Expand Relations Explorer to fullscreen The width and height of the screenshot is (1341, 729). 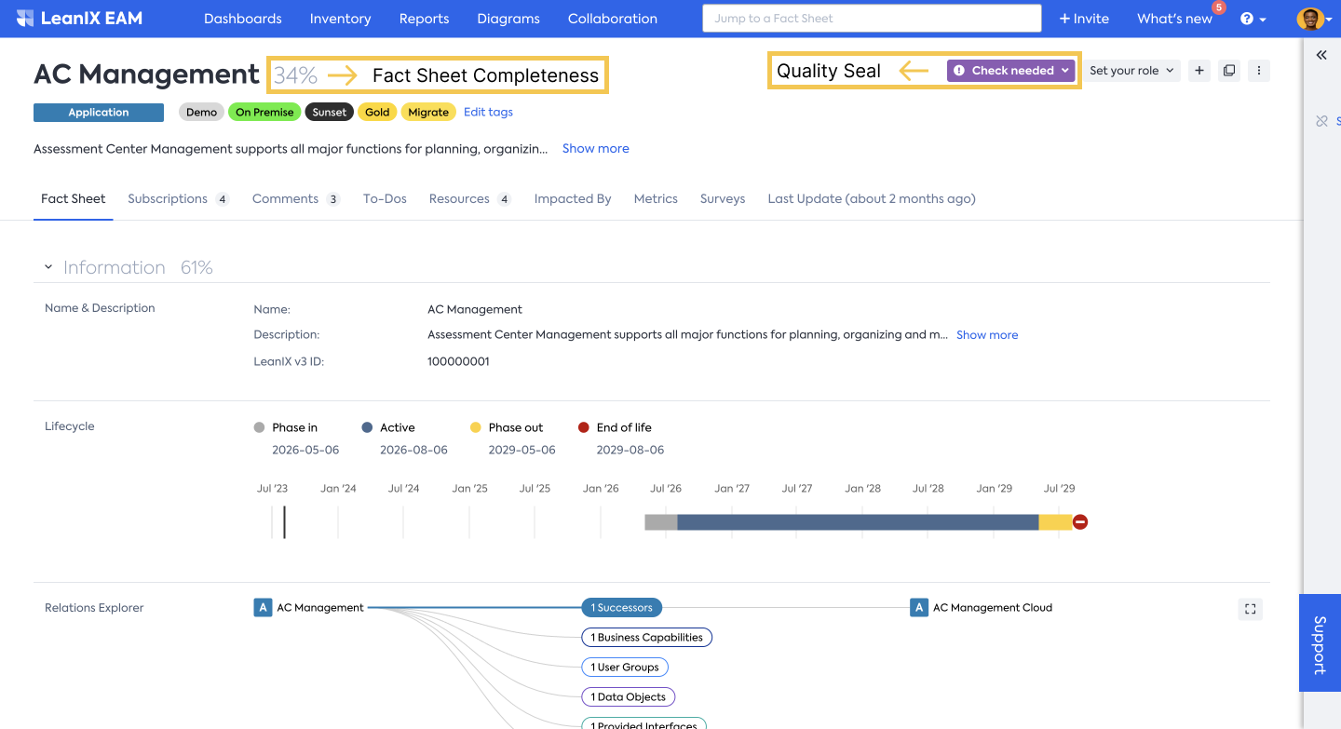[x=1251, y=609]
